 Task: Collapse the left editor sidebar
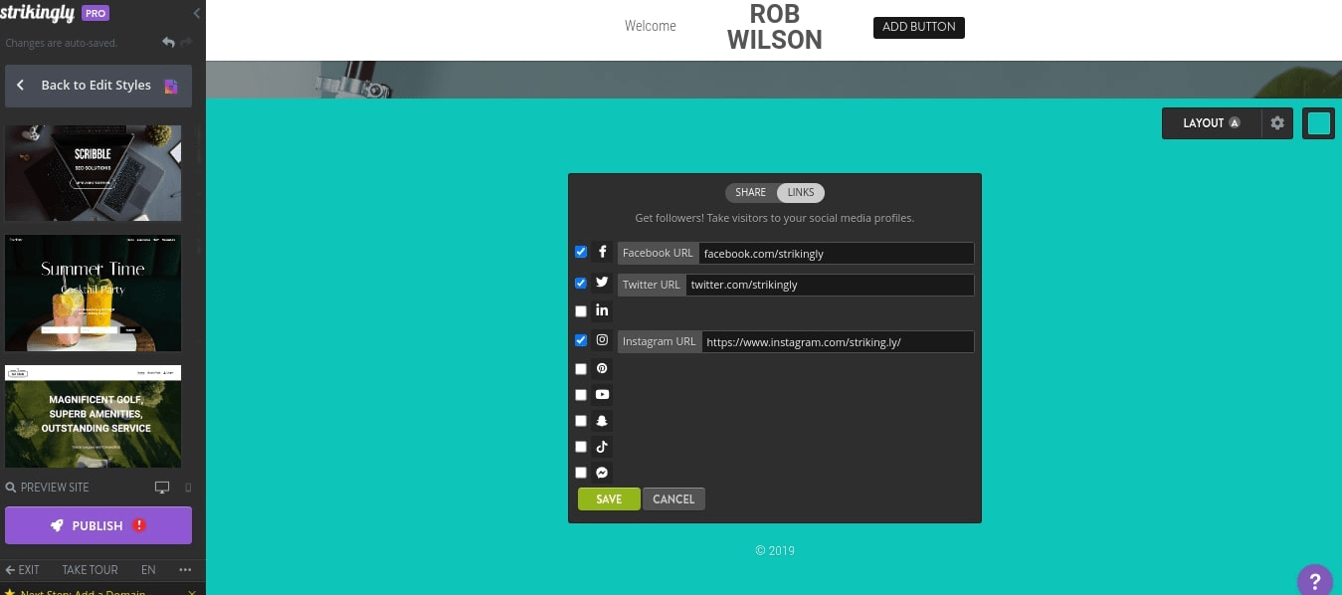[x=196, y=13]
